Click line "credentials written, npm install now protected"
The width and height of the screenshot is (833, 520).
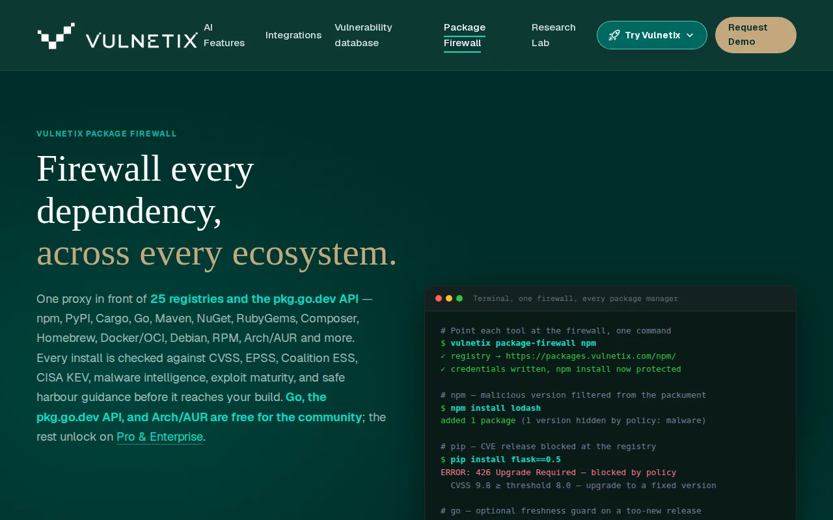coord(561,369)
